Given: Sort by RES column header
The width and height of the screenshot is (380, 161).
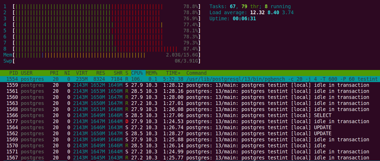Looking at the screenshot, I should pos(101,73).
